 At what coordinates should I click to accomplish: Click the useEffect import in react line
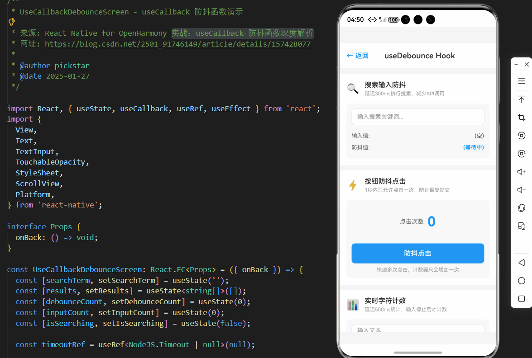pos(231,109)
